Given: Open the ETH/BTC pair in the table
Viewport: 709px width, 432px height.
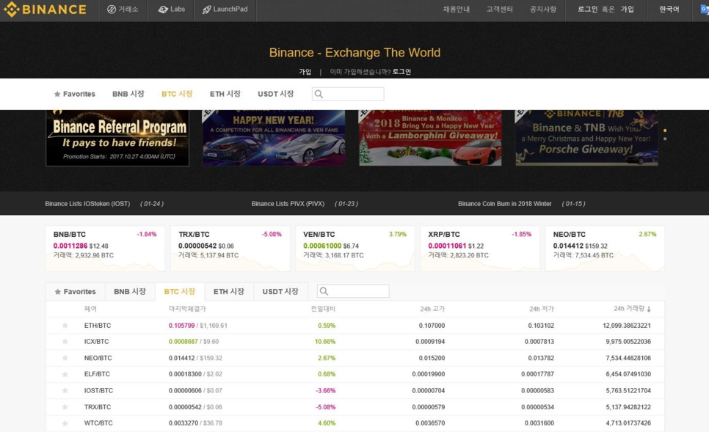Looking at the screenshot, I should tap(98, 326).
